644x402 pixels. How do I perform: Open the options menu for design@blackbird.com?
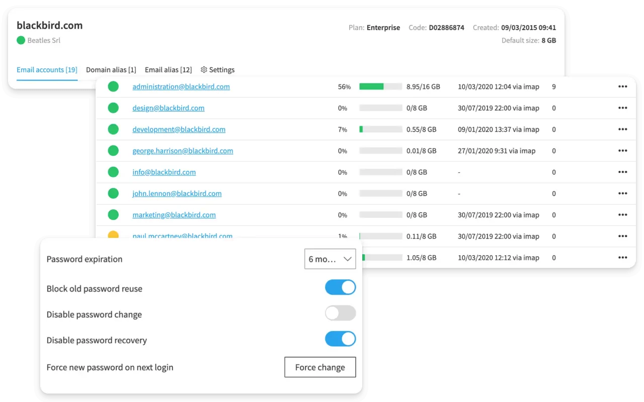(623, 108)
